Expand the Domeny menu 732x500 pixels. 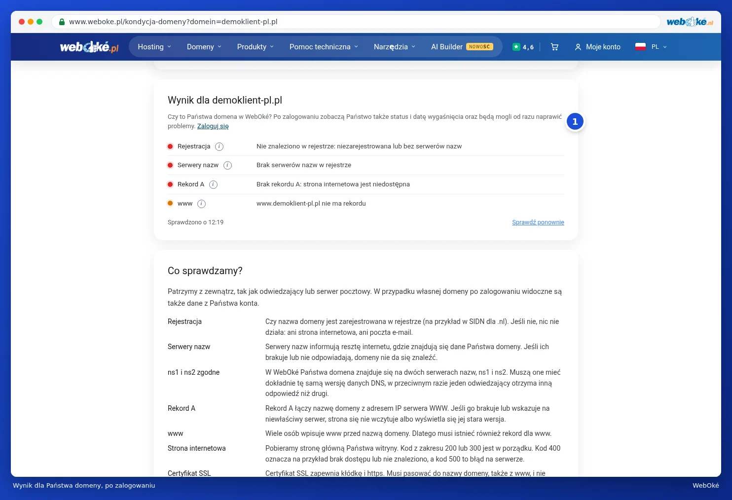[204, 47]
